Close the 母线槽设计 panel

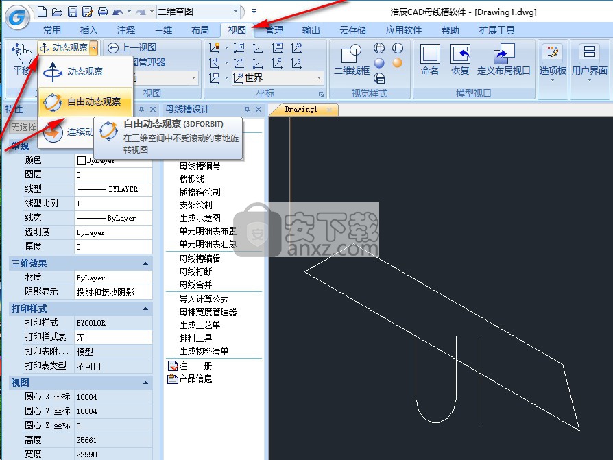click(x=259, y=110)
